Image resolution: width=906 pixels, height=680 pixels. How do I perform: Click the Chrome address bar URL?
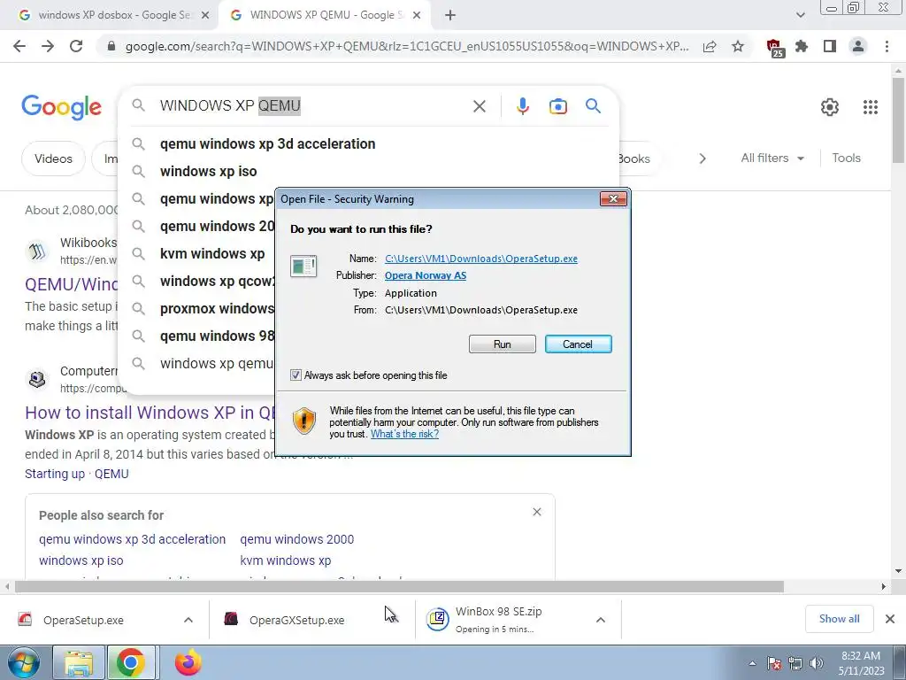pyautogui.click(x=407, y=46)
